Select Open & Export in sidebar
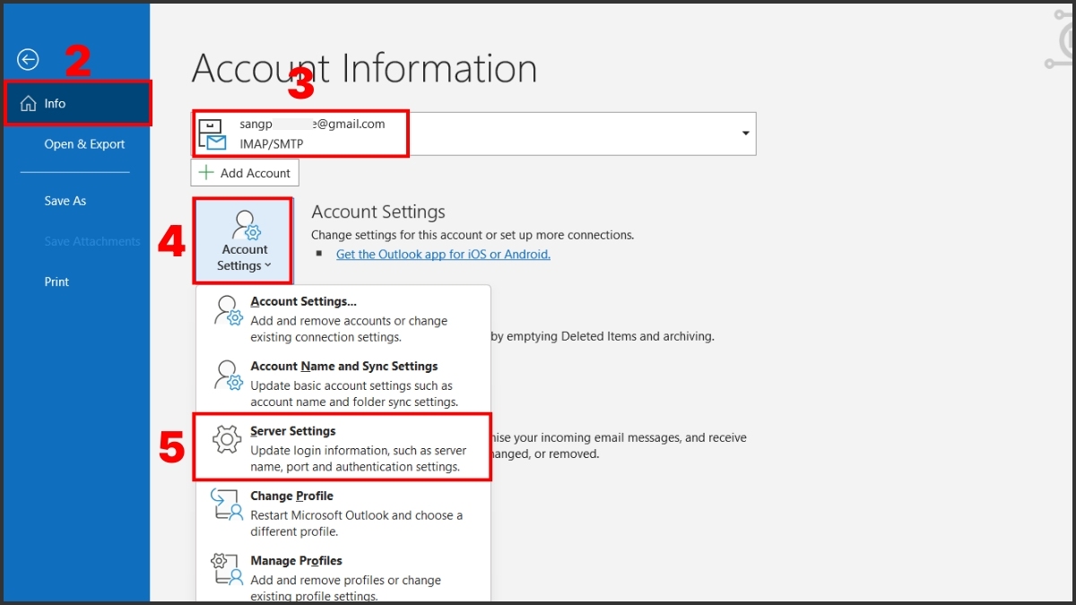Screen dimensions: 1076x605 coord(84,144)
